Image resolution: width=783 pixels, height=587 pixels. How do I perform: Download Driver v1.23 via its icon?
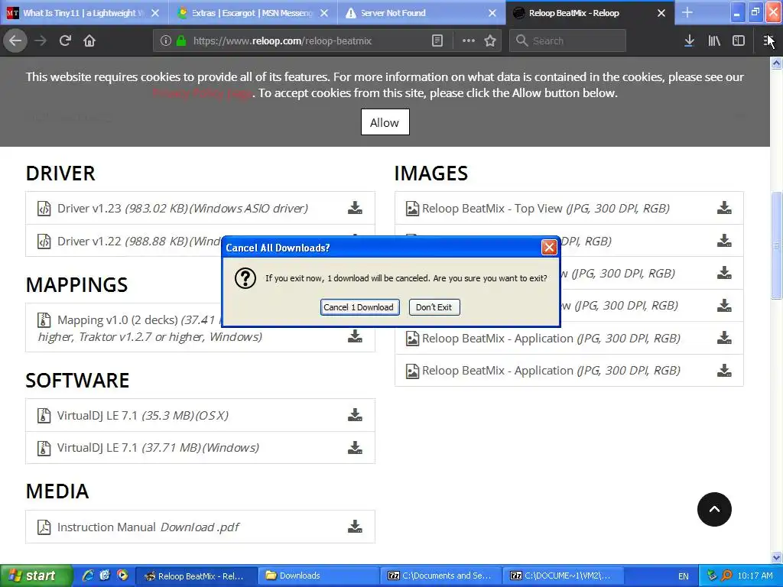pos(355,208)
